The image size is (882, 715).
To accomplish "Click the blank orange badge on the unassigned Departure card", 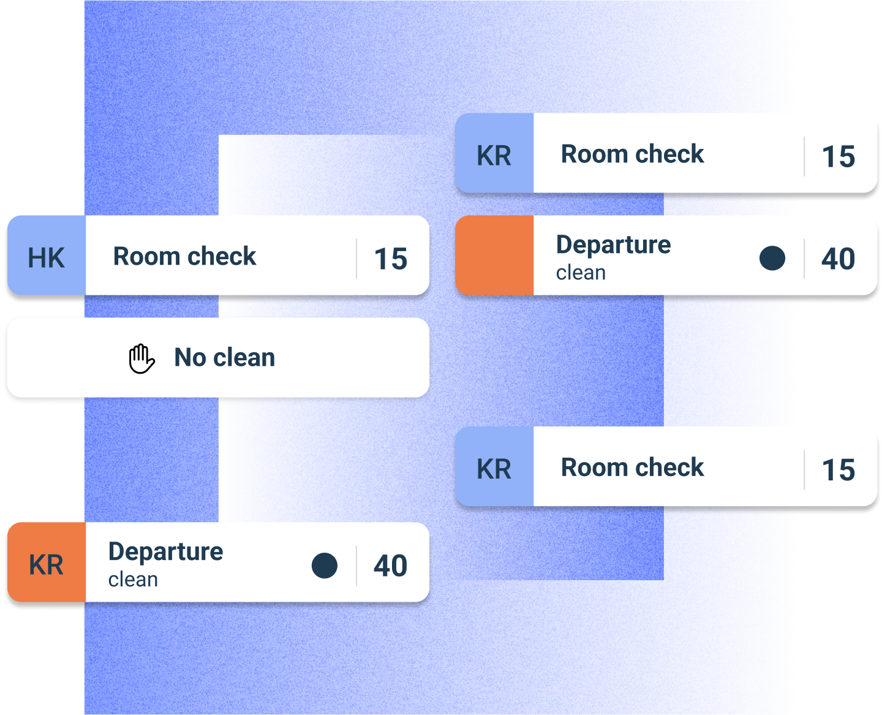I will pyautogui.click(x=494, y=256).
